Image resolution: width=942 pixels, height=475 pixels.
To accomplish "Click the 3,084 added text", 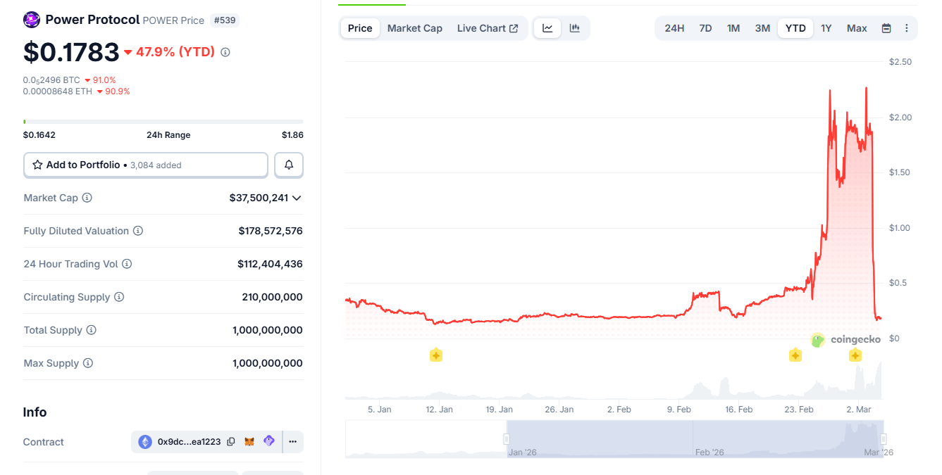I will point(156,165).
